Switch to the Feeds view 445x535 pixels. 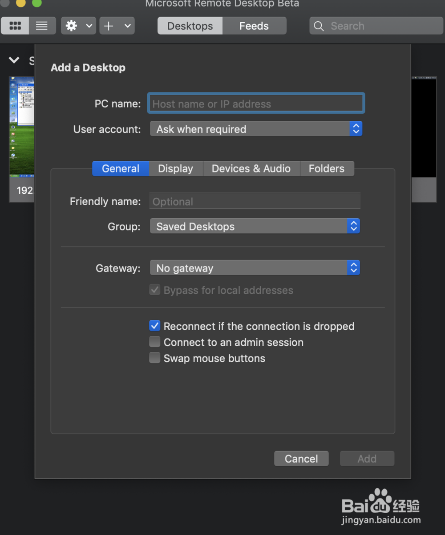(x=254, y=26)
